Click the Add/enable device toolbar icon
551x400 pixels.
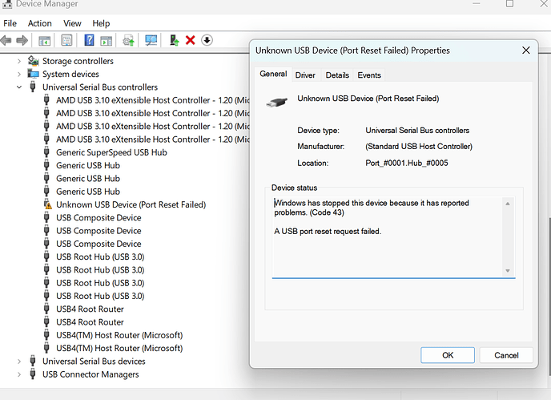pos(175,40)
